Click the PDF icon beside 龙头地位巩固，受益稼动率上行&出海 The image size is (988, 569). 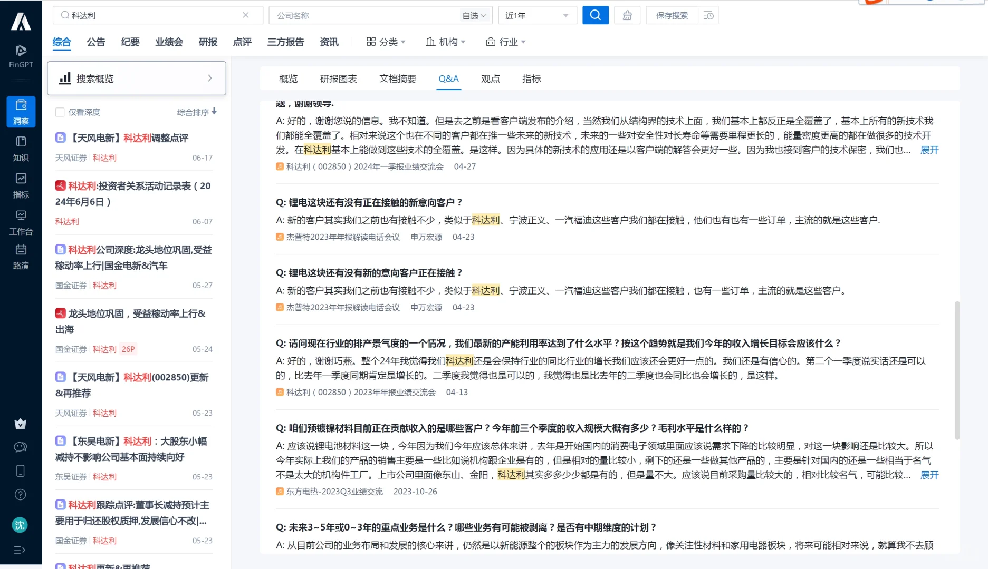(61, 313)
